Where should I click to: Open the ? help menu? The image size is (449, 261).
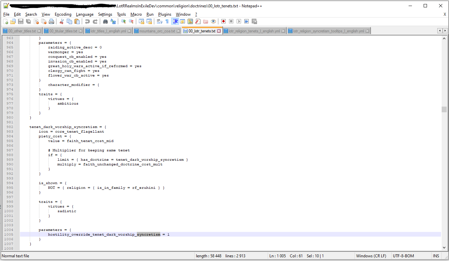[x=196, y=14]
